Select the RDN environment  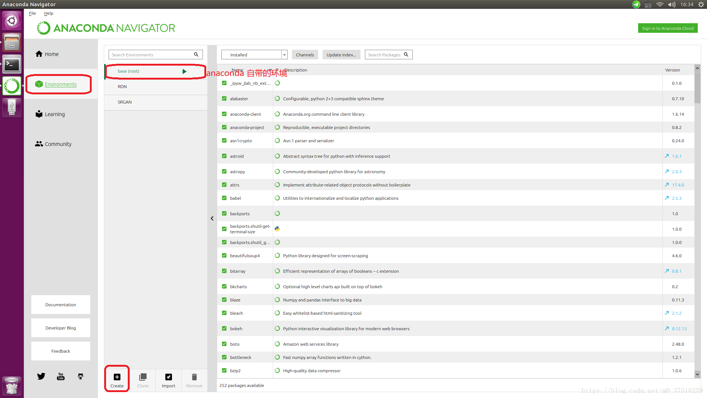[x=156, y=87]
